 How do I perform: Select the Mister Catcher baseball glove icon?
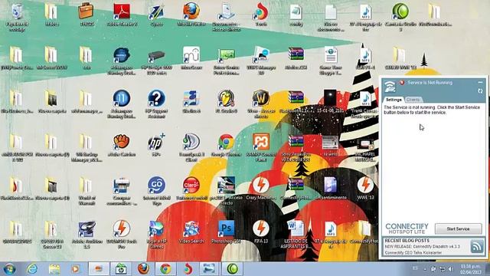pyautogui.click(x=122, y=145)
